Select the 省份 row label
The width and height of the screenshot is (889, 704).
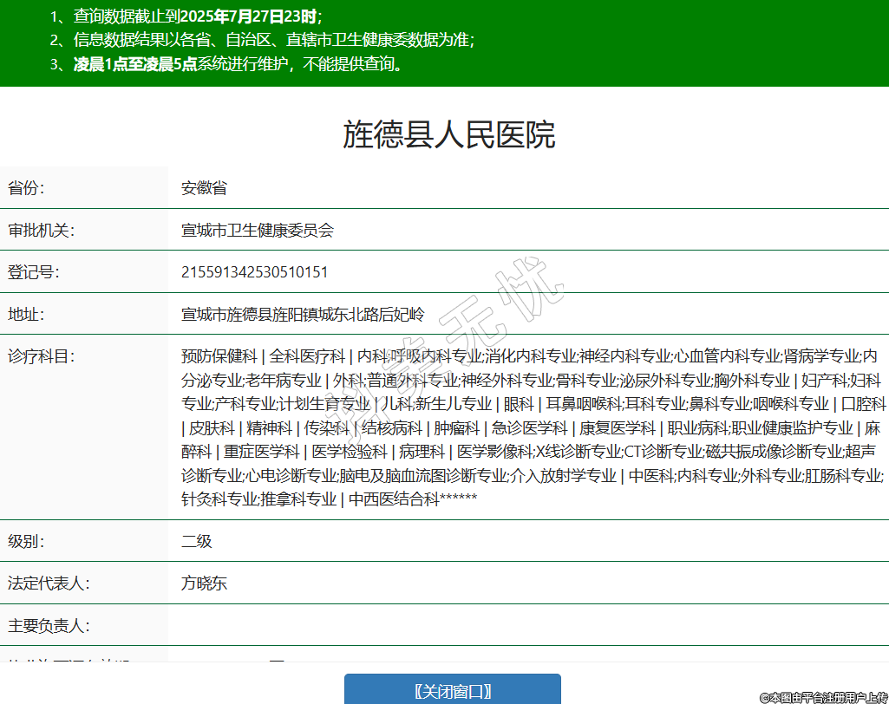pos(26,188)
